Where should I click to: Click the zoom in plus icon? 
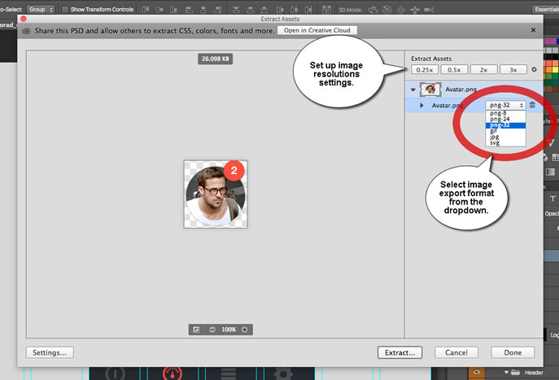pyautogui.click(x=245, y=330)
